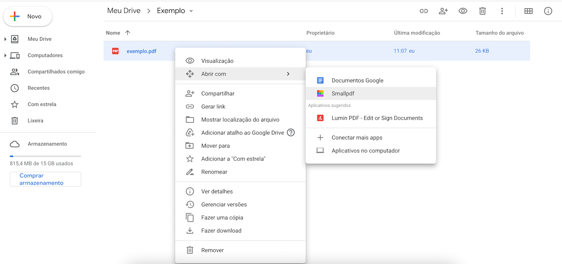Switch to grid layout view

[x=529, y=11]
